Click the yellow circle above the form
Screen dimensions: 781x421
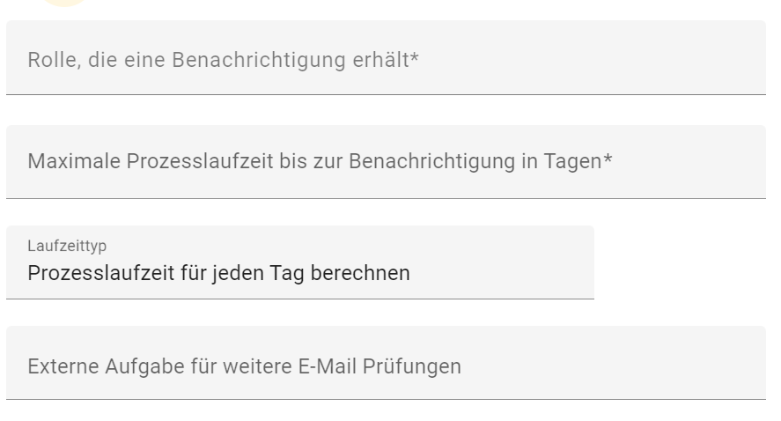click(x=66, y=3)
